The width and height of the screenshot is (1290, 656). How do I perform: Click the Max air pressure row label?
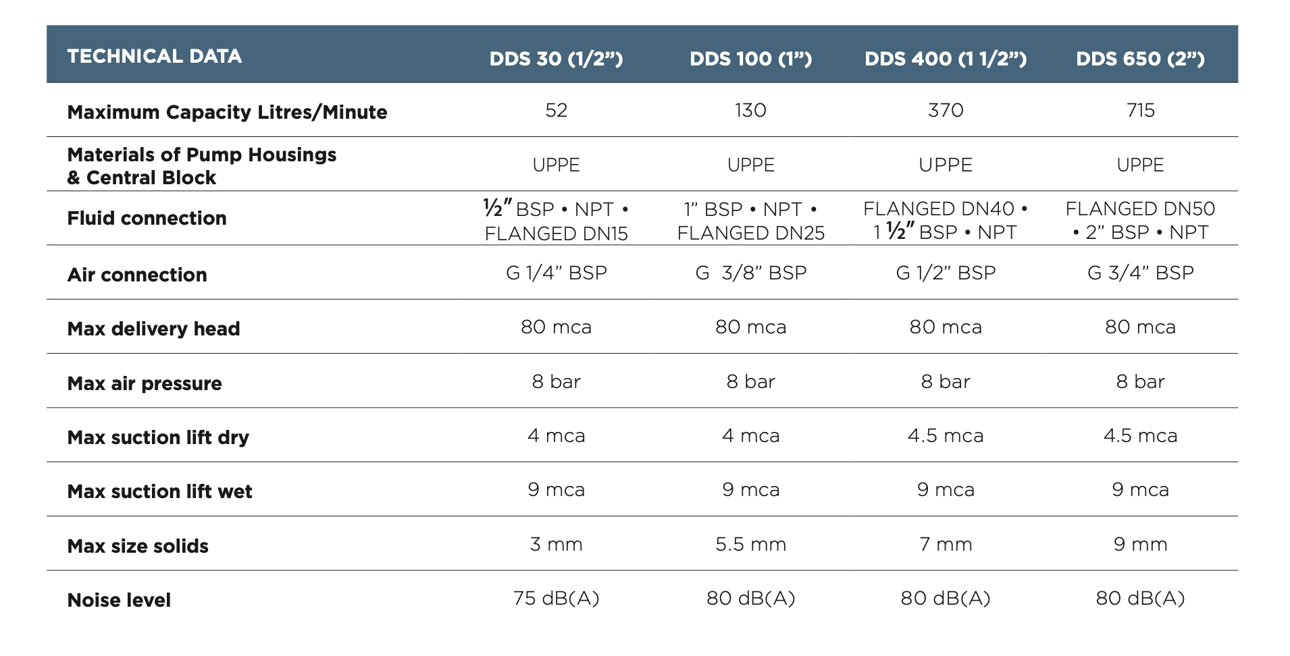pos(145,383)
